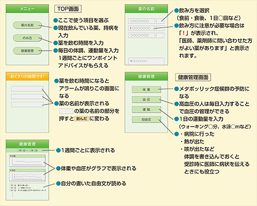
Task: Click the free-text notes list in graph screen
Action: coord(28,188)
